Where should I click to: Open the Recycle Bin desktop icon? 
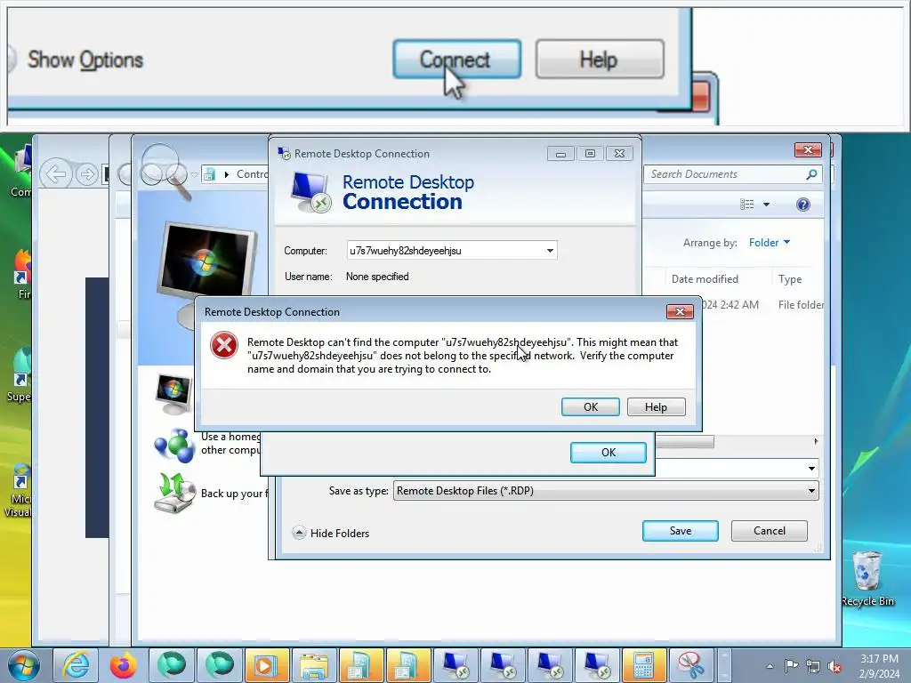click(x=868, y=578)
